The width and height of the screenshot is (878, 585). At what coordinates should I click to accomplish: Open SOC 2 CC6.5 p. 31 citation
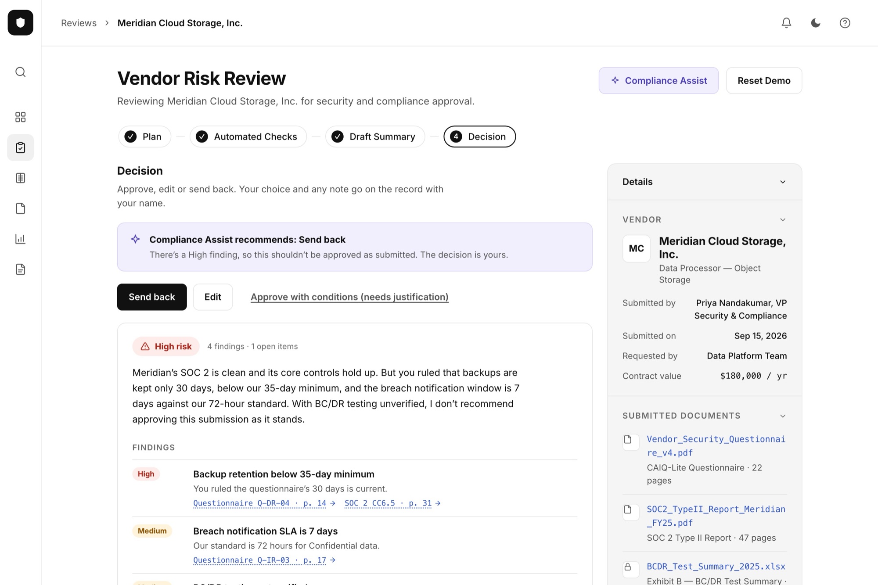point(392,503)
